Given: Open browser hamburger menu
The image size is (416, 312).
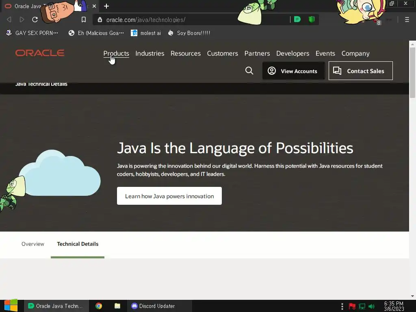Looking at the screenshot, I should [407, 19].
